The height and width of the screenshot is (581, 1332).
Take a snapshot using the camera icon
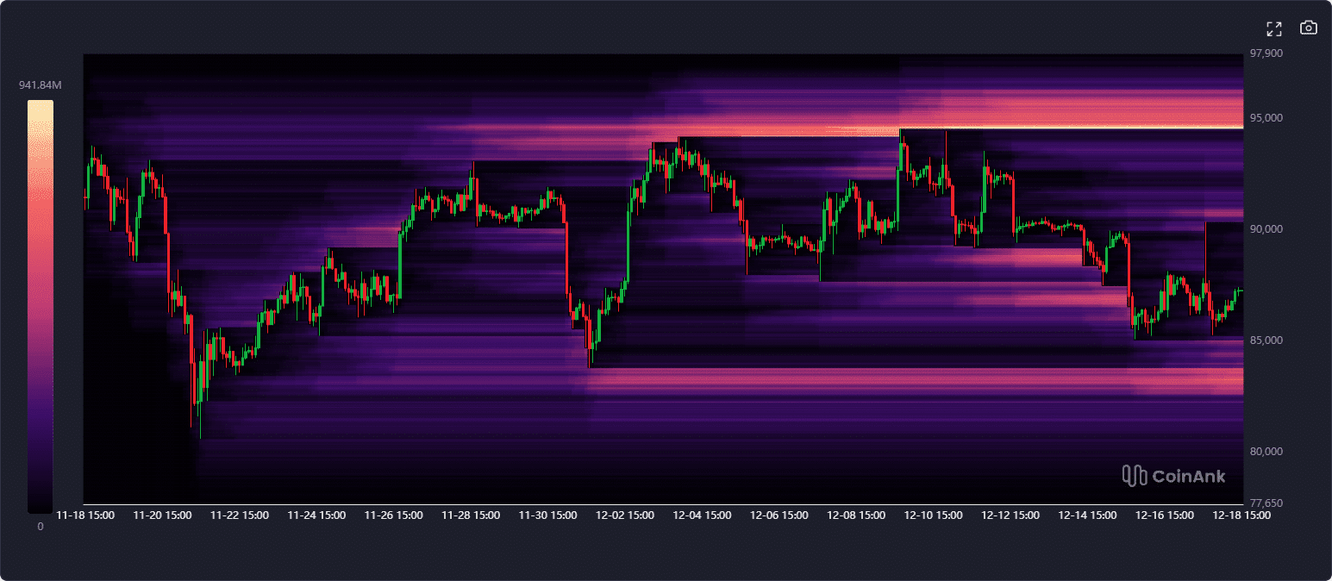[1308, 28]
